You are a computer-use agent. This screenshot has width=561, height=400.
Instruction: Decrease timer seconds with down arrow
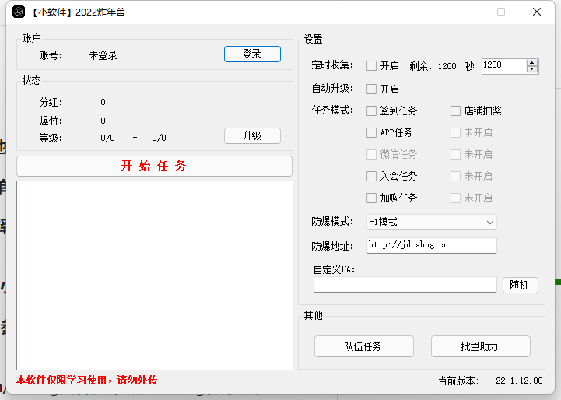tap(532, 70)
